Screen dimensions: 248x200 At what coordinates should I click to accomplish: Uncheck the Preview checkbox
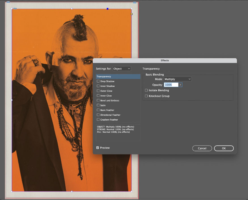pyautogui.click(x=97, y=148)
